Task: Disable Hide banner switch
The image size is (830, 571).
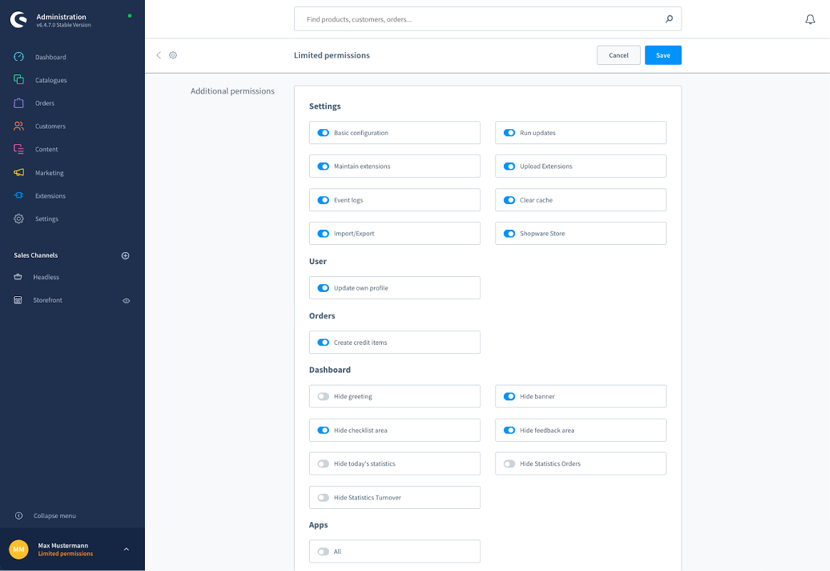Action: (510, 396)
